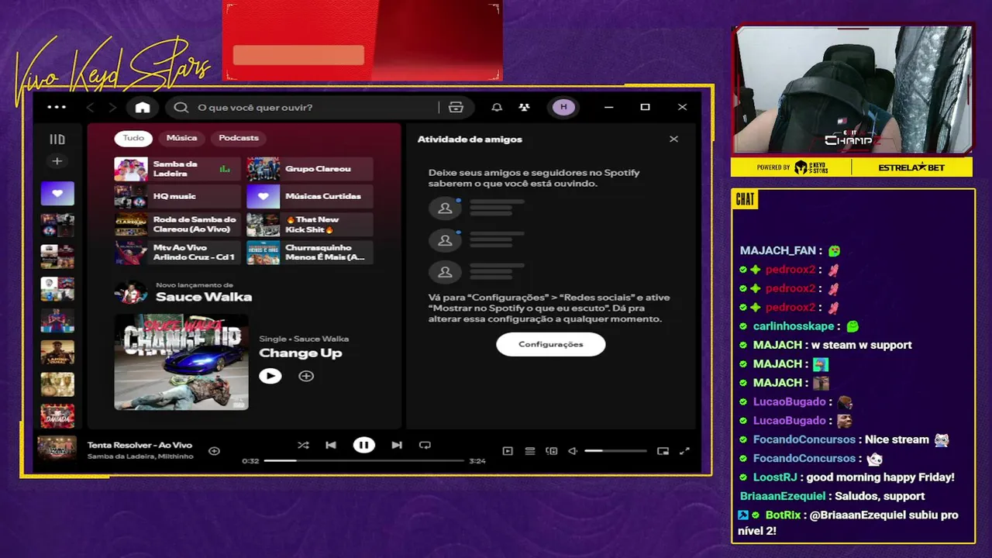Create a playlist with the plus icon
Viewport: 992px width, 558px height.
57,161
